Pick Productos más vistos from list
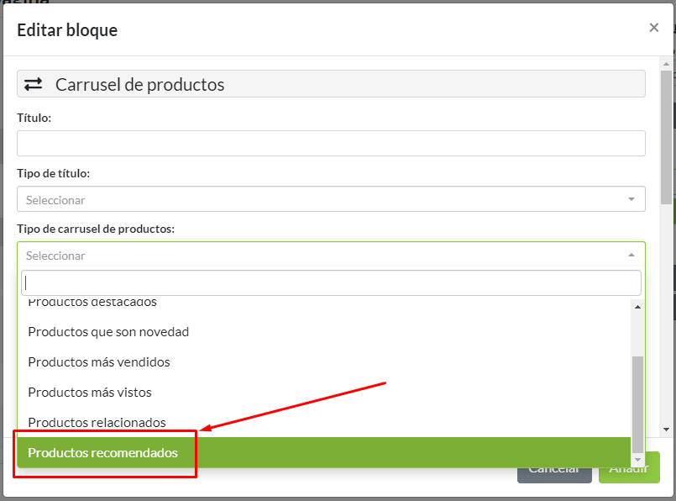 coord(90,392)
